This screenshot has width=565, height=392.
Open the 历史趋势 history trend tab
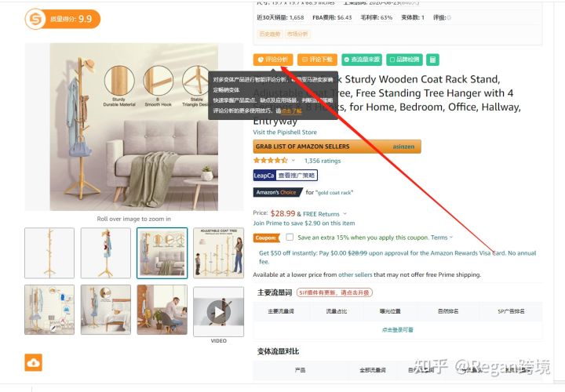pos(269,34)
